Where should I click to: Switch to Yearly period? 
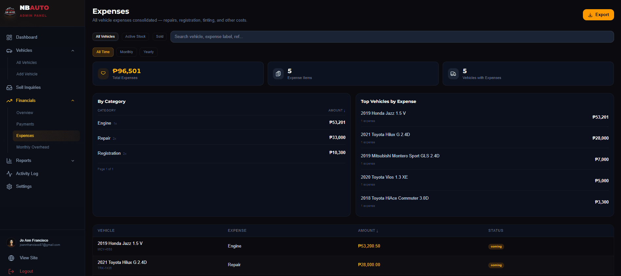(148, 52)
